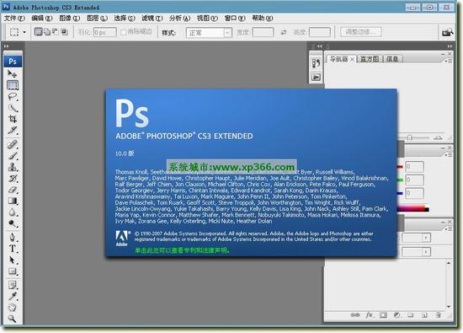Select the History Brush tool
Screen dimensions: 463x333
coord(13,179)
